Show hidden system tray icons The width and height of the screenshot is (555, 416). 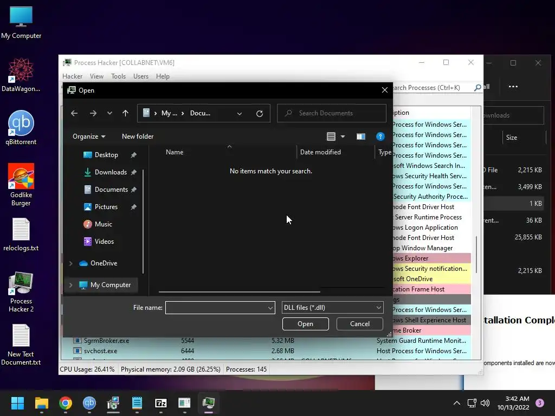457,403
